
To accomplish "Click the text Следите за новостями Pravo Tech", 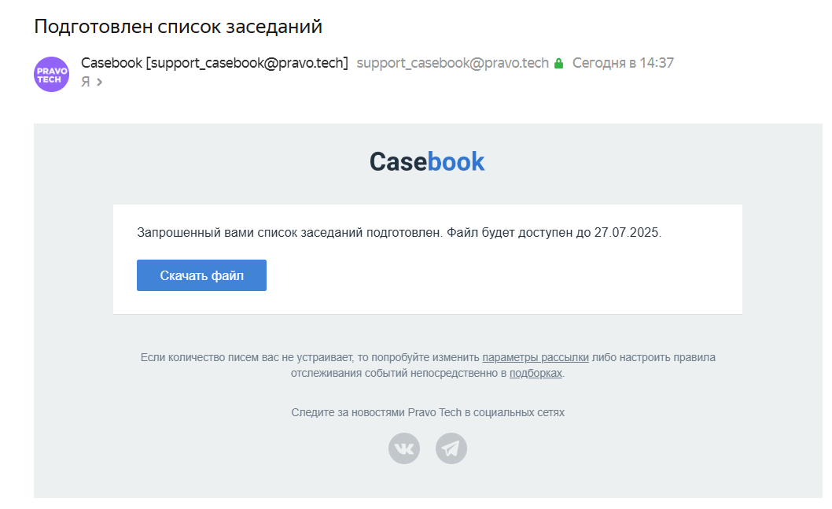I will [376, 412].
